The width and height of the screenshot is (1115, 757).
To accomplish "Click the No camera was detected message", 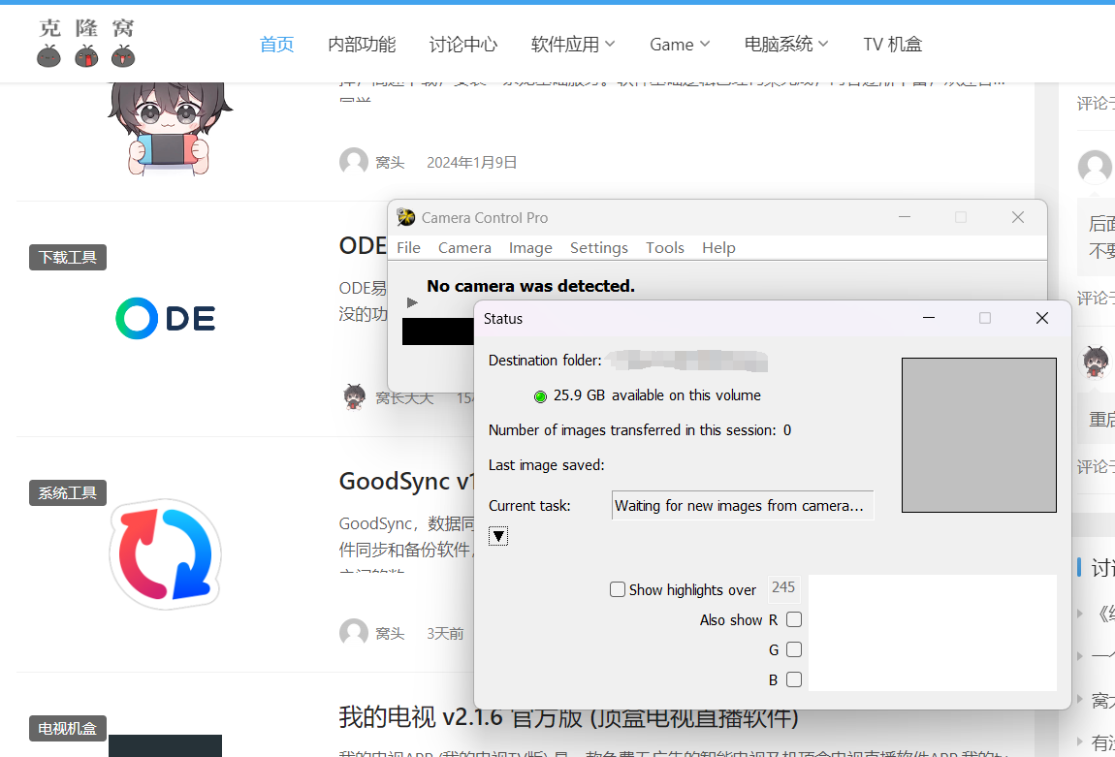I will (530, 286).
